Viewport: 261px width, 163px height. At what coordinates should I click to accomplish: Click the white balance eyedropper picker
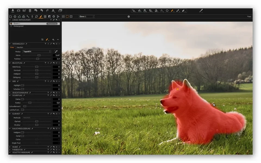pyautogui.click(x=56, y=52)
